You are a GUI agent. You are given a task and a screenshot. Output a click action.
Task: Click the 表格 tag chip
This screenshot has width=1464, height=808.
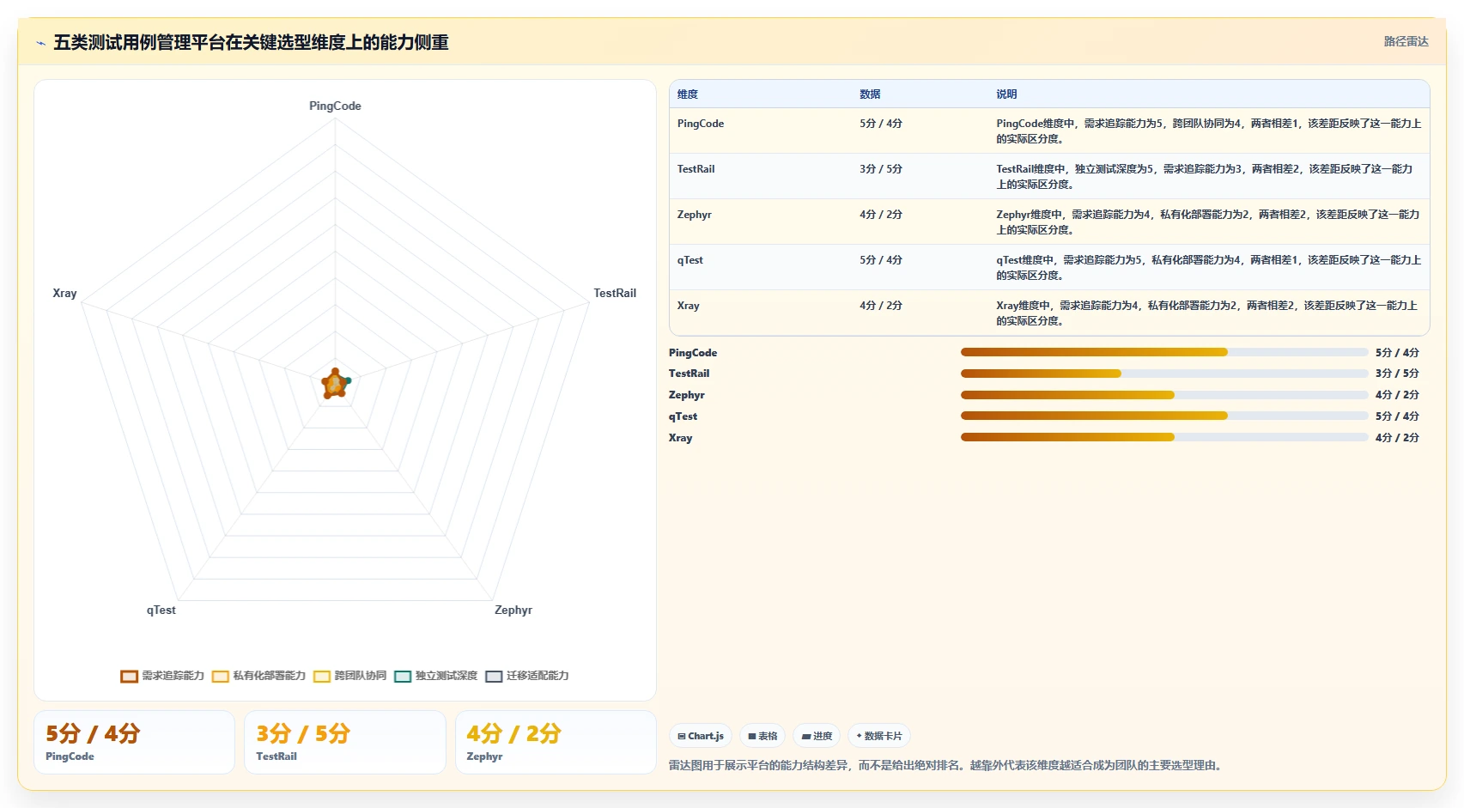[762, 736]
